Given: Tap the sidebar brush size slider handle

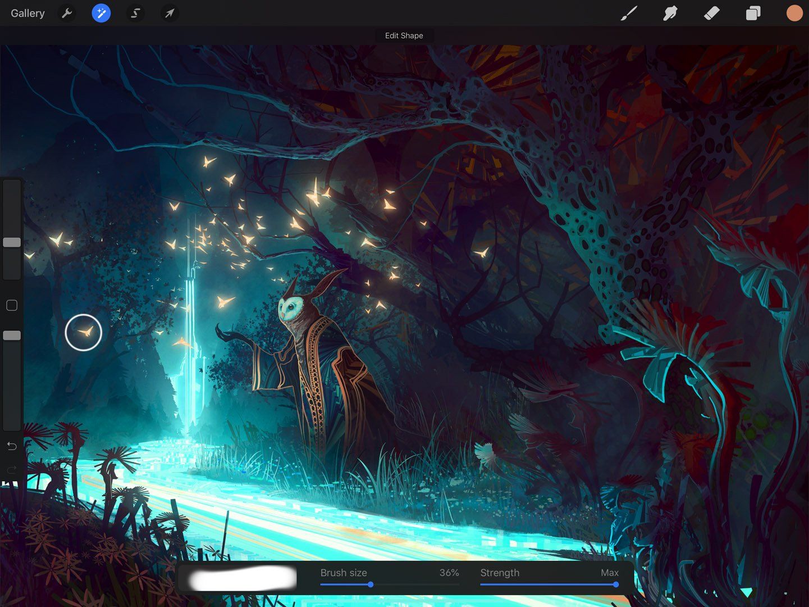Looking at the screenshot, I should [11, 242].
